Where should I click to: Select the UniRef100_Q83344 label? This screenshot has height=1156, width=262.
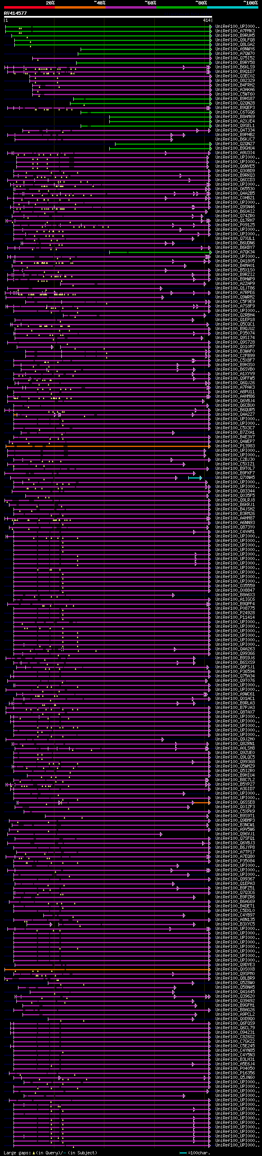pyautogui.click(x=235, y=491)
